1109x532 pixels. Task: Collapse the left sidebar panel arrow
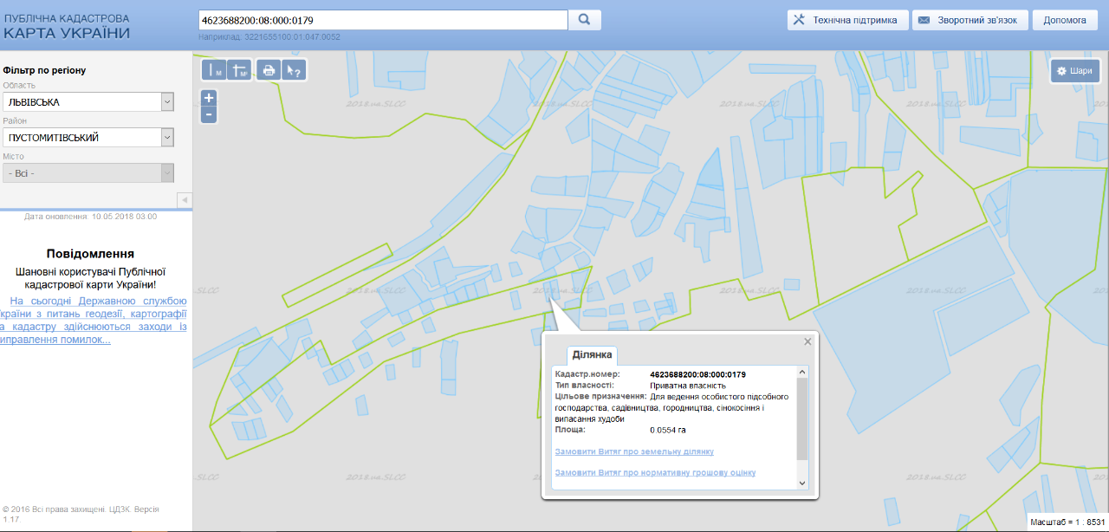pos(184,200)
